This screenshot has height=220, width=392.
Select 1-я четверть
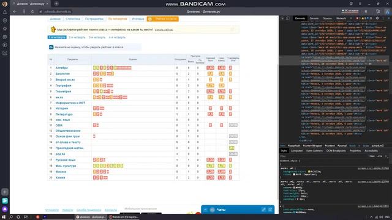coord(57,37)
